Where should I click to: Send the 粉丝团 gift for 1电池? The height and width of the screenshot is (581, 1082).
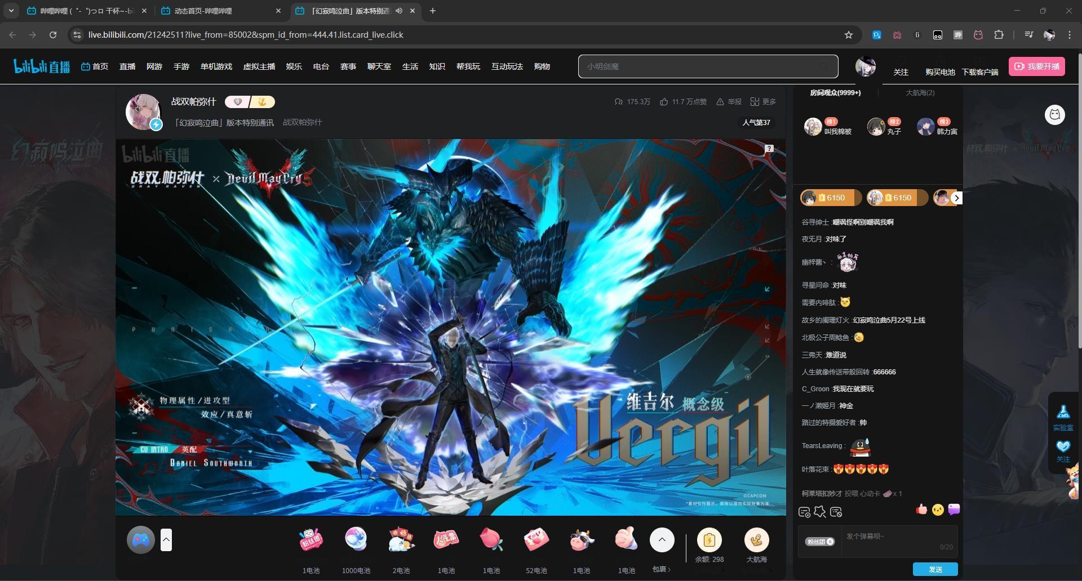(x=311, y=539)
